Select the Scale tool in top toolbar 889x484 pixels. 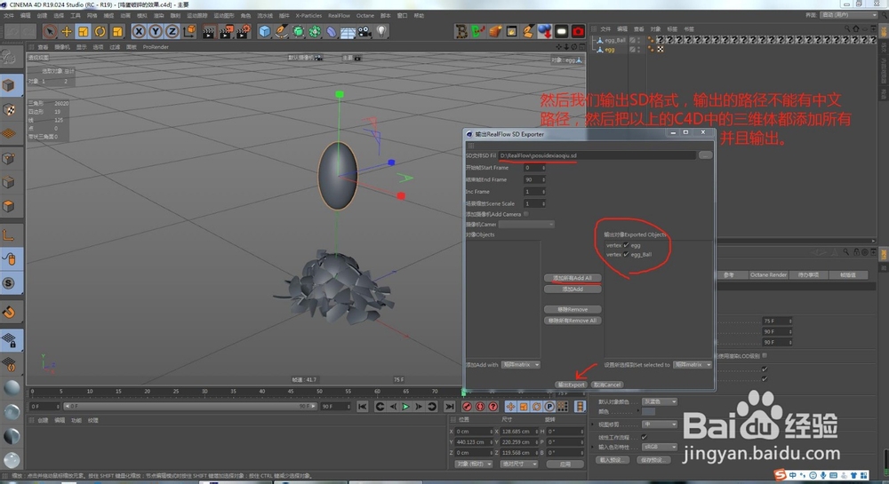84,32
